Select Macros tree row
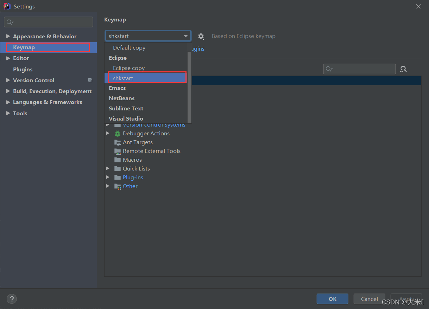Viewport: 429px width, 309px height. [263, 160]
